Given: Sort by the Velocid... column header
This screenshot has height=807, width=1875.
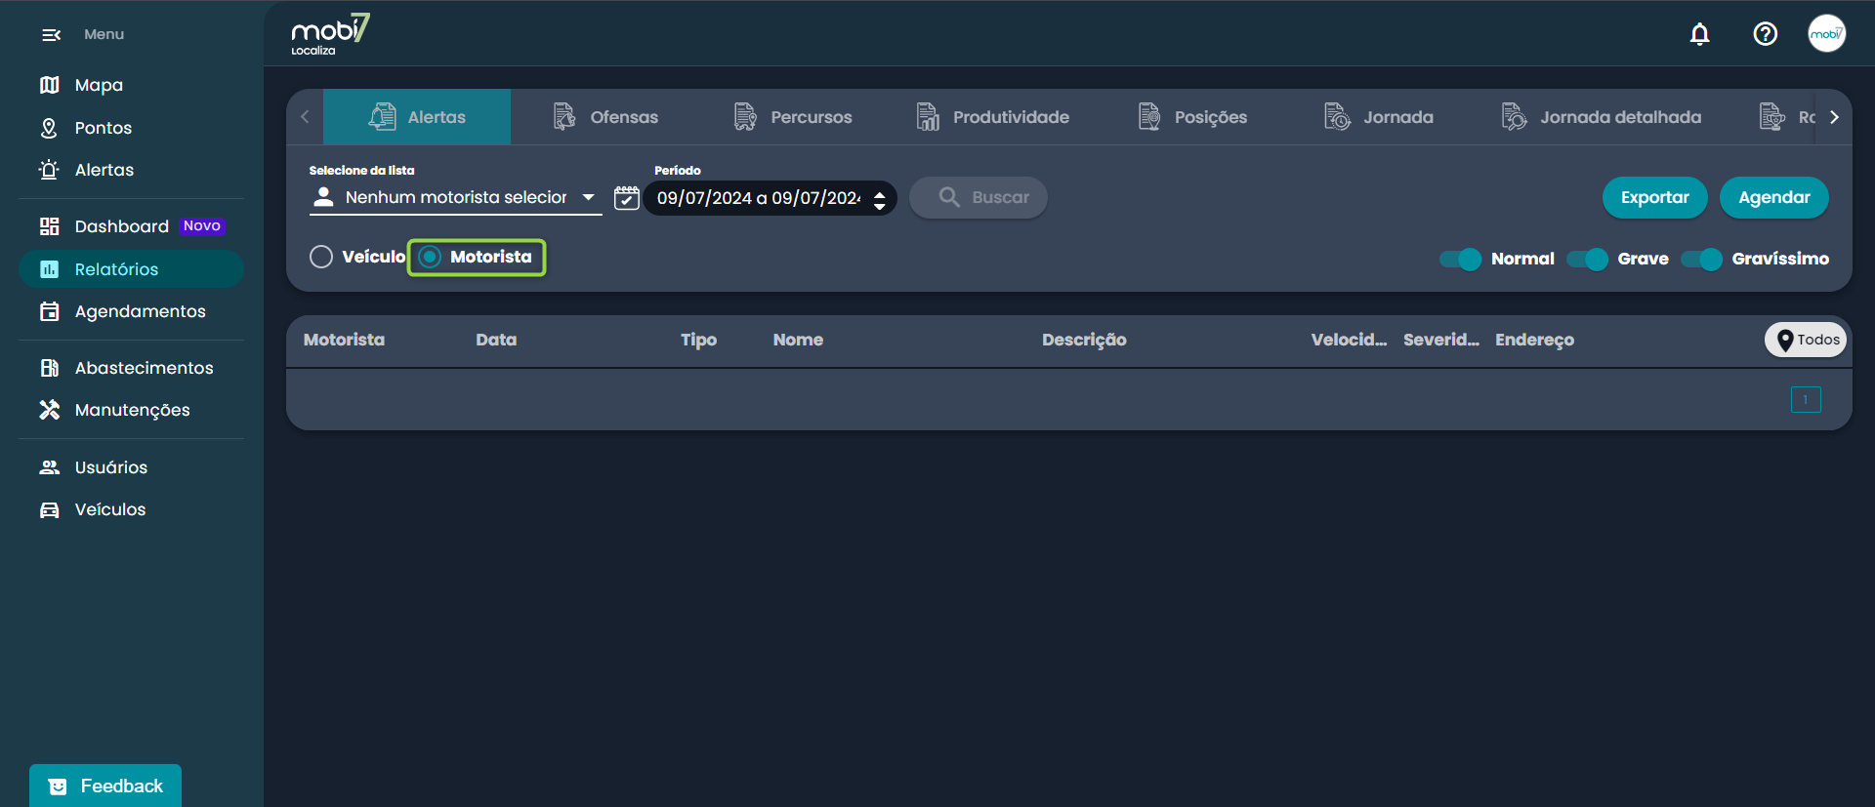Looking at the screenshot, I should pyautogui.click(x=1349, y=340).
